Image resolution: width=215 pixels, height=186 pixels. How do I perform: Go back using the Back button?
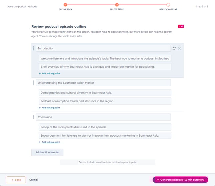[x=16, y=180]
